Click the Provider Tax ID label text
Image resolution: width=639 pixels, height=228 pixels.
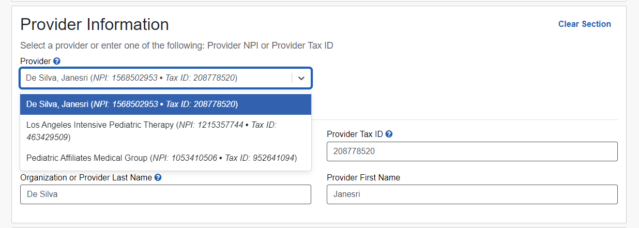355,134
